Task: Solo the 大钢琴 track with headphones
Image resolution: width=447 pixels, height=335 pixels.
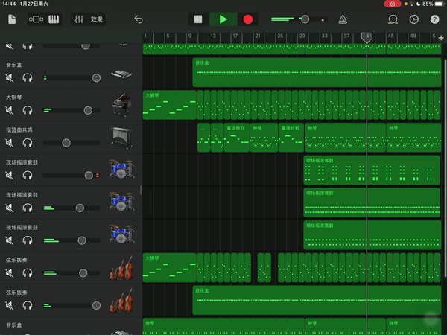Action: point(28,110)
